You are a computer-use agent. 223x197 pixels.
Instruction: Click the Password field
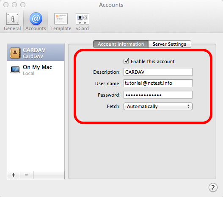click(x=158, y=95)
